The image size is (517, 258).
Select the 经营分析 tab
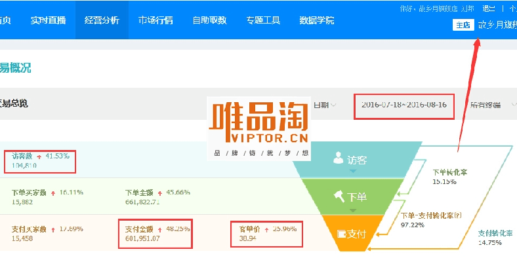pyautogui.click(x=102, y=20)
